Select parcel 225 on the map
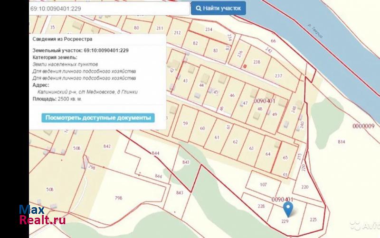The image size is (380, 238). pyautogui.click(x=313, y=219)
